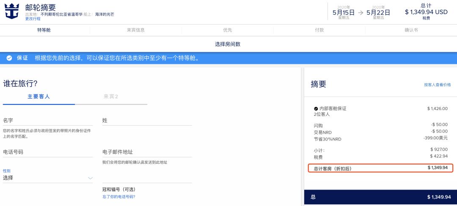Click the arrow between the cruise dates
The image size is (457, 206).
pos(361,13)
